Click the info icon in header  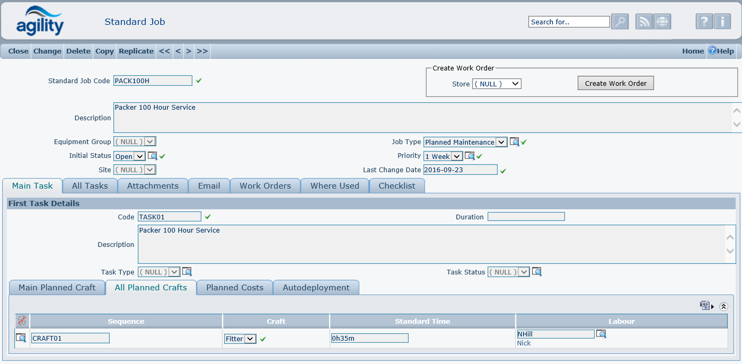point(722,22)
